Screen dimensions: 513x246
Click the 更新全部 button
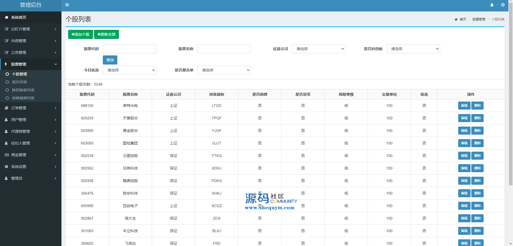coord(106,34)
